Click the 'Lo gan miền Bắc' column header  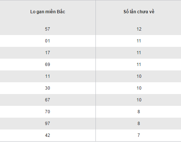click(x=48, y=12)
